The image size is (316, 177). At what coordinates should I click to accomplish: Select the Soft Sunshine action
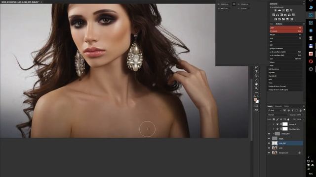pyautogui.click(x=285, y=69)
